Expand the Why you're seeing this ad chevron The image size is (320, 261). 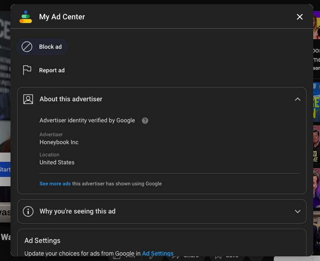(x=298, y=211)
